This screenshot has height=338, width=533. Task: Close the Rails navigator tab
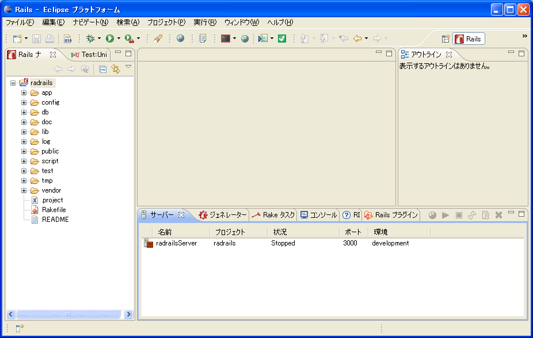[53, 54]
